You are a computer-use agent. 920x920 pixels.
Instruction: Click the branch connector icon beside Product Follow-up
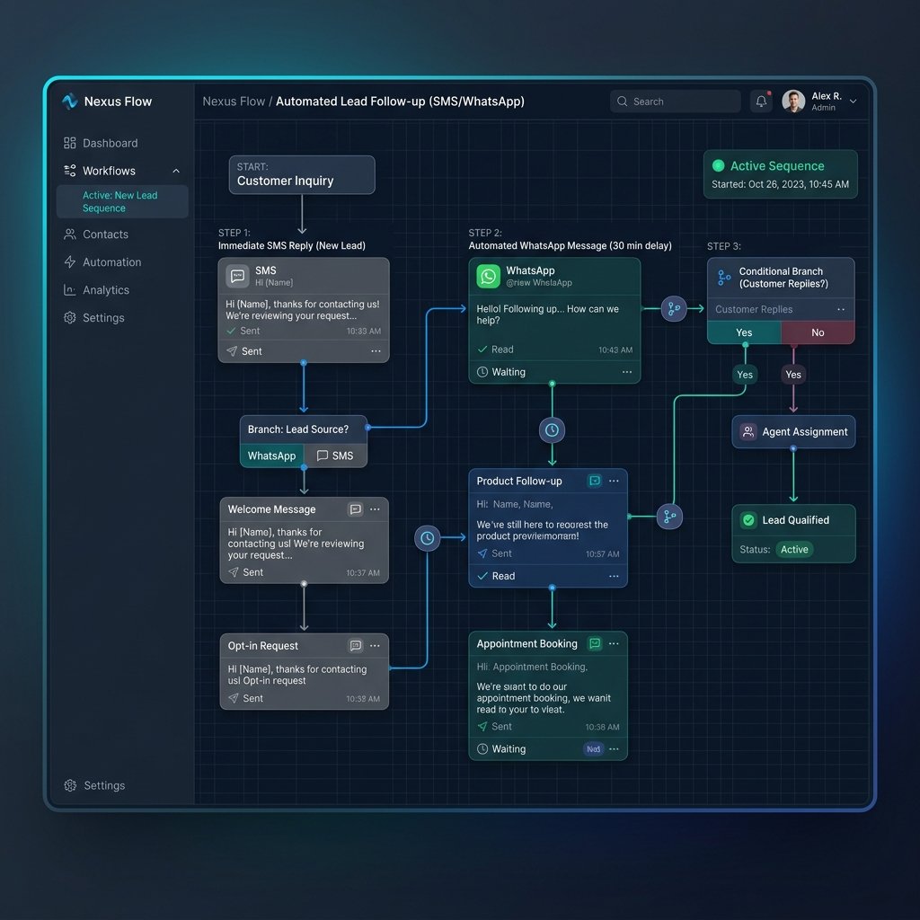point(668,517)
